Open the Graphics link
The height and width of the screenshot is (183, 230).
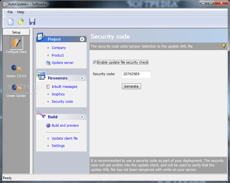tap(58, 94)
